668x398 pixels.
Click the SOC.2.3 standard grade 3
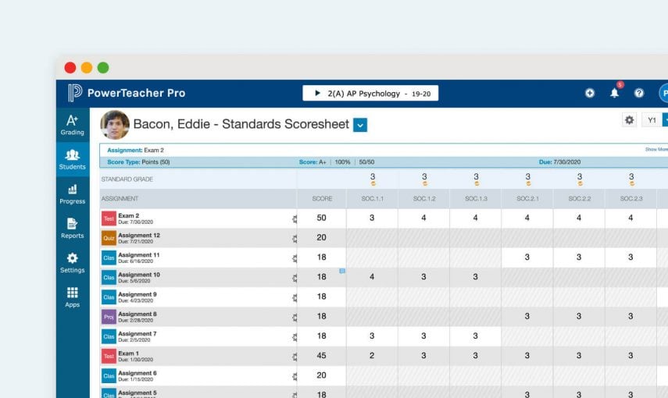tap(631, 176)
